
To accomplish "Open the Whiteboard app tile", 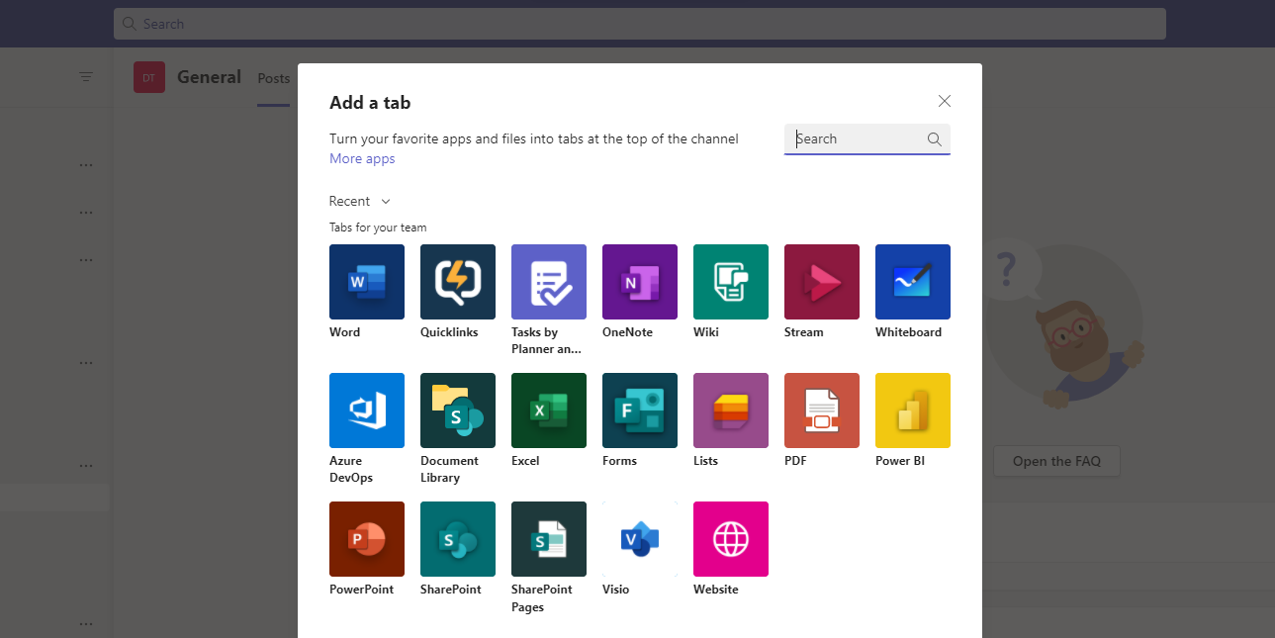I will point(913,282).
